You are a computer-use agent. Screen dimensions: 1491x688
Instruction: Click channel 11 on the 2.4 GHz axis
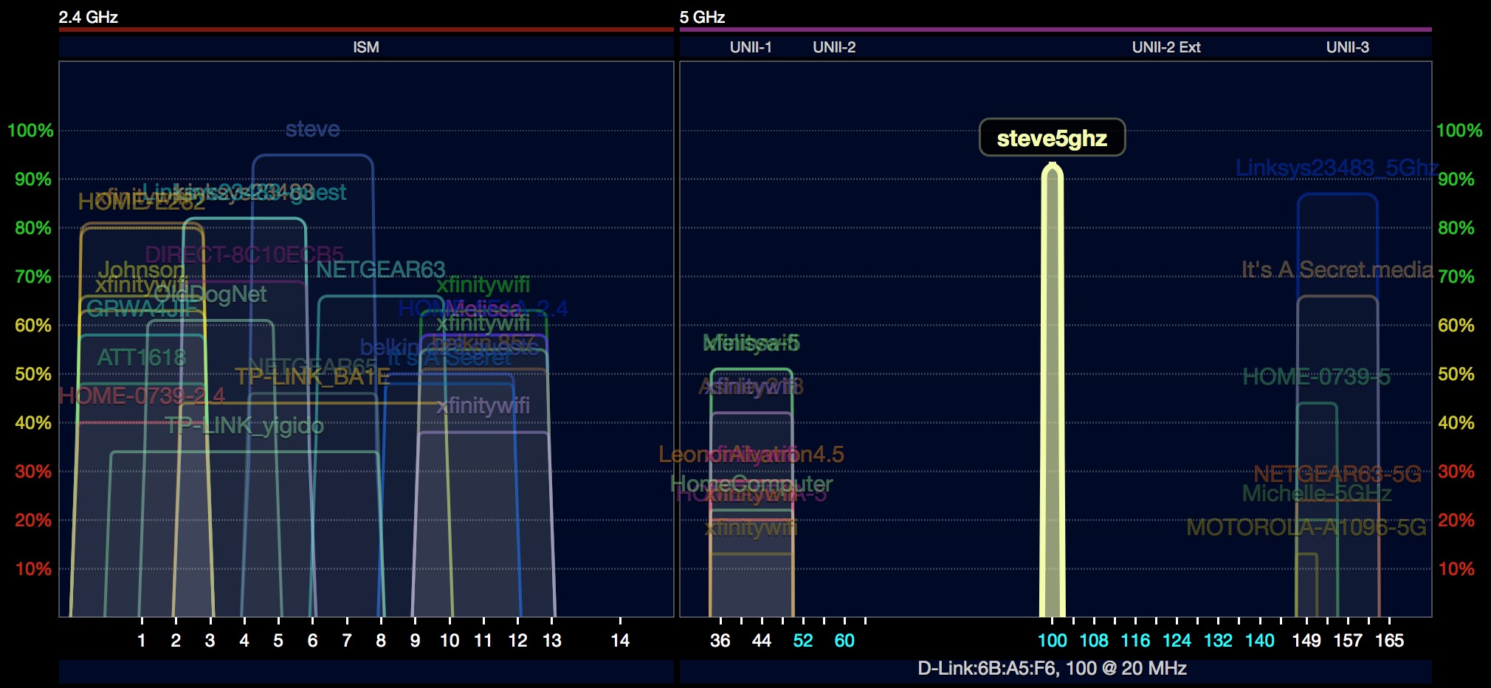pyautogui.click(x=483, y=640)
